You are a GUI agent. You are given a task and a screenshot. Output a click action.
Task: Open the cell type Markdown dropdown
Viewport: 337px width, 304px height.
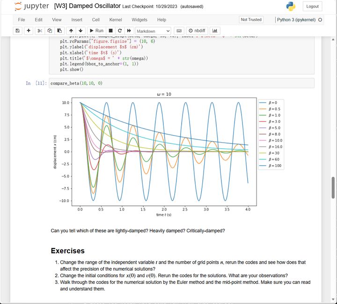tap(153, 30)
